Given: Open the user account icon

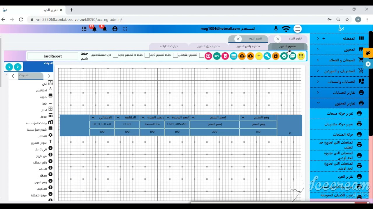Looking at the screenshot, I should [x=115, y=29].
